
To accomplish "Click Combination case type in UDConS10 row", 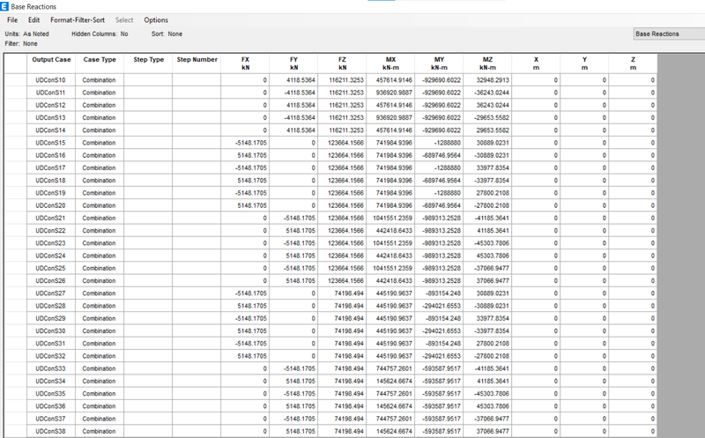I will tap(100, 80).
